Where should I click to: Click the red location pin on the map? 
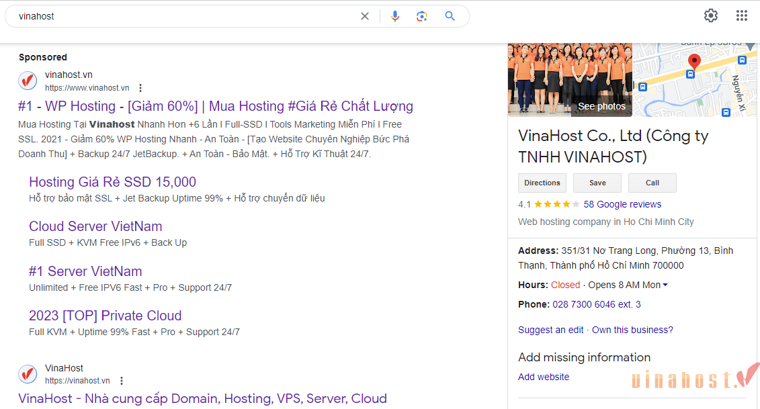tap(694, 62)
